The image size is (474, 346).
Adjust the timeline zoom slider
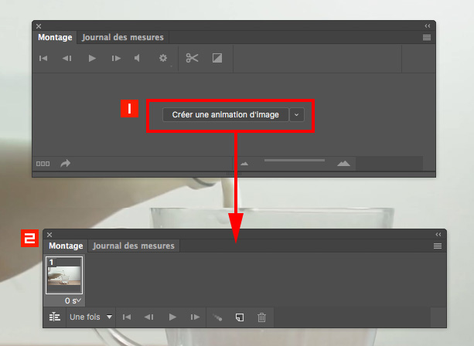tap(295, 161)
